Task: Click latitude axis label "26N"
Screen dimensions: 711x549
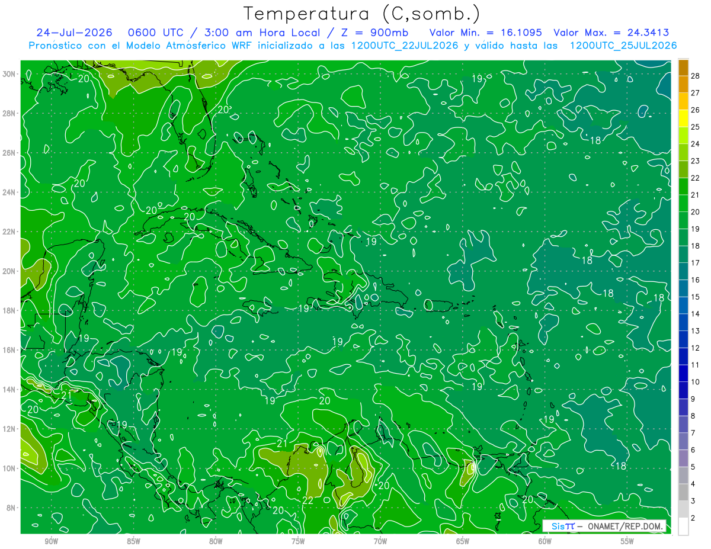Action: [9, 153]
